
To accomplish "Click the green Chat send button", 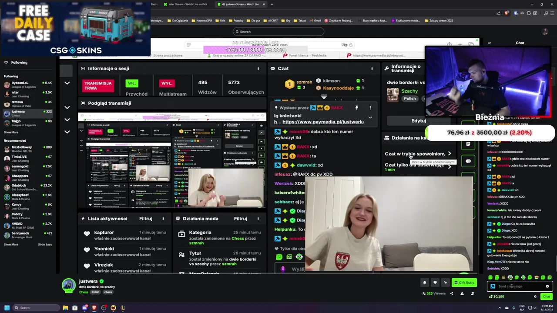I will click(547, 296).
